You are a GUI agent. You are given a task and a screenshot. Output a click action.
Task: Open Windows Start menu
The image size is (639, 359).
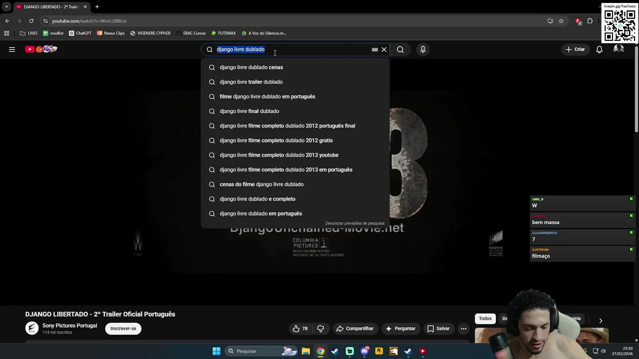[x=216, y=351]
